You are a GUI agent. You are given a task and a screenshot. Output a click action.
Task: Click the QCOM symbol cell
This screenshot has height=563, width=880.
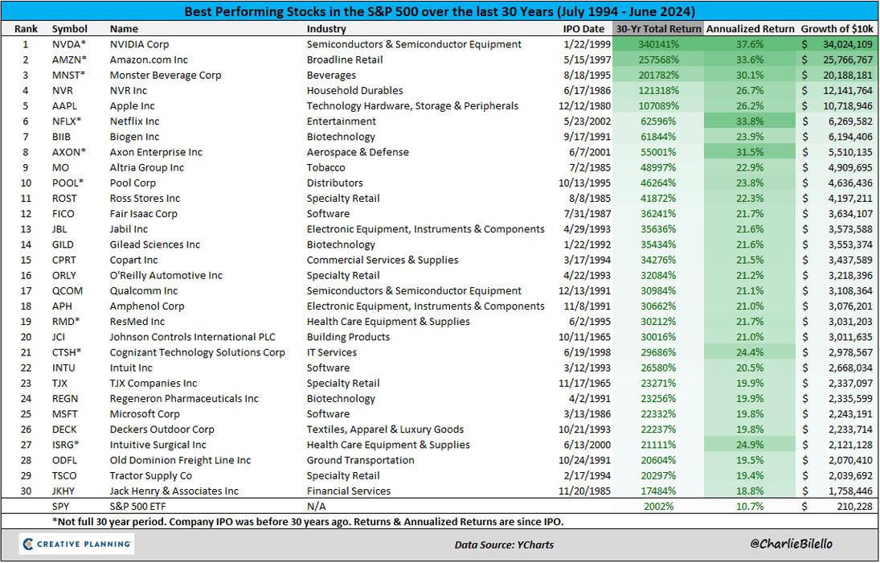point(68,291)
